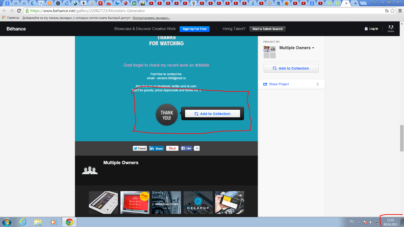Open the Free icons set thumbnail
This screenshot has width=404, height=227.
tap(135, 203)
